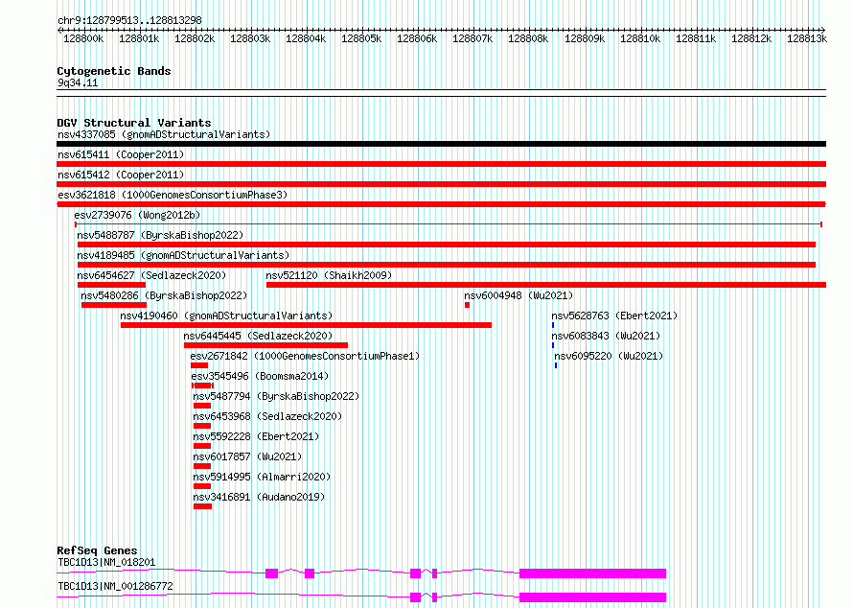Open TBC1D13|NM_001286772 gene label

tap(115, 586)
